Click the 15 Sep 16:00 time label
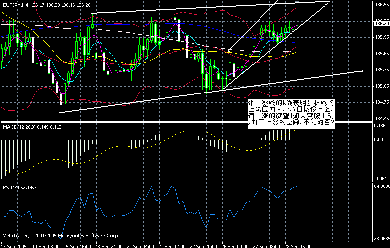 point(77,246)
